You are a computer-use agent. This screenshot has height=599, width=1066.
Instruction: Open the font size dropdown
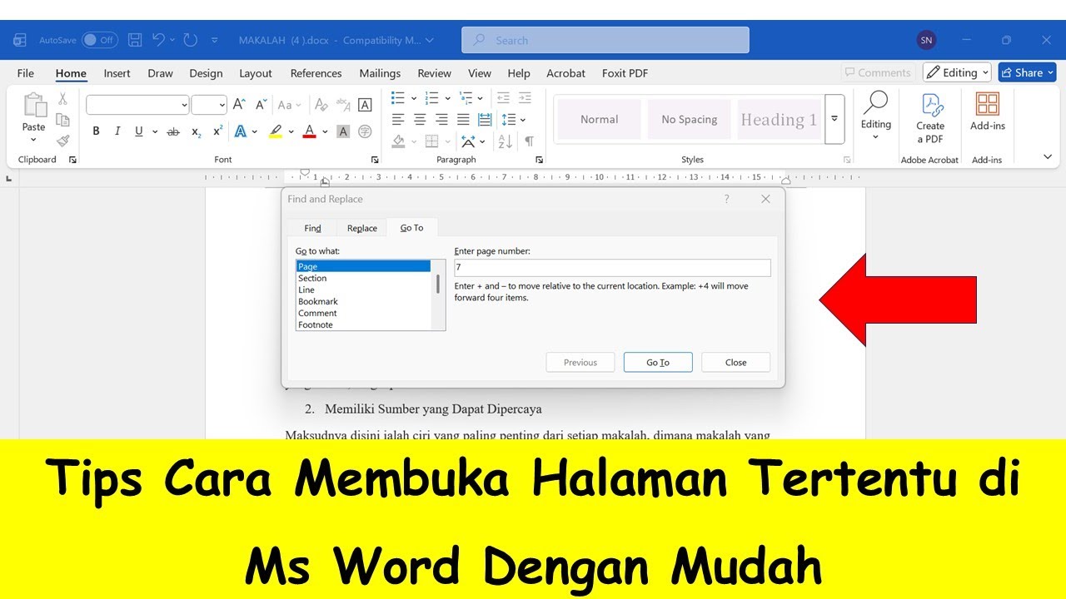coord(222,105)
